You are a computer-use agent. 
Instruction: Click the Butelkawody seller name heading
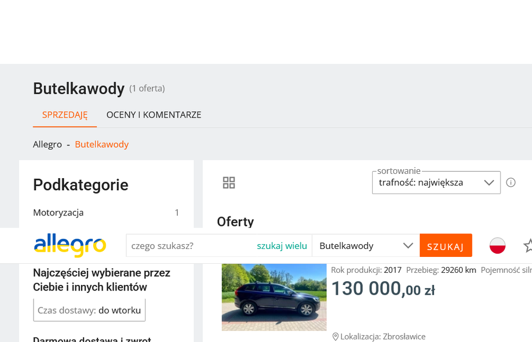pyautogui.click(x=79, y=88)
